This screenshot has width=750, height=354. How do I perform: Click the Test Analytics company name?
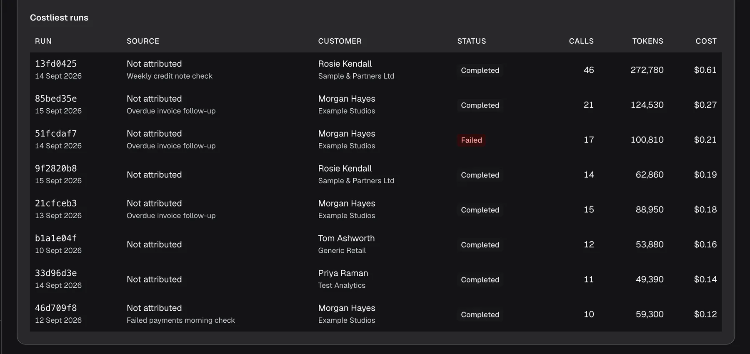click(342, 286)
